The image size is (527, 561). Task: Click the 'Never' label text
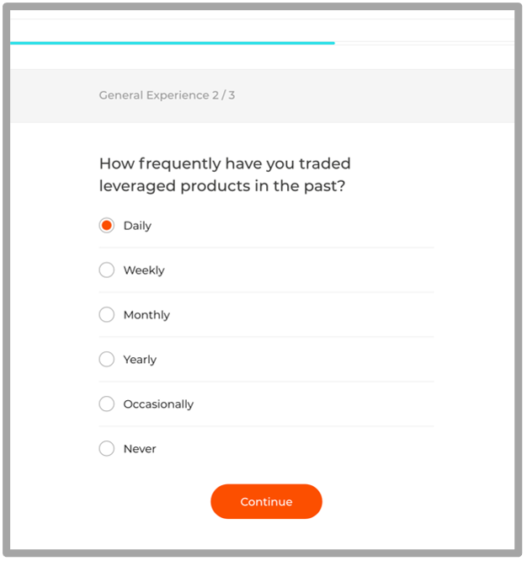coord(140,449)
